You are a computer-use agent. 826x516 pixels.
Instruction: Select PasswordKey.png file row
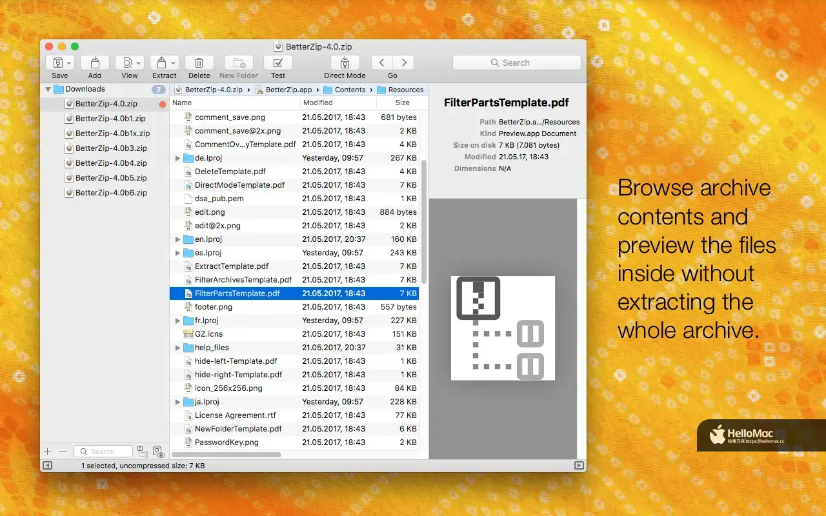tap(295, 442)
